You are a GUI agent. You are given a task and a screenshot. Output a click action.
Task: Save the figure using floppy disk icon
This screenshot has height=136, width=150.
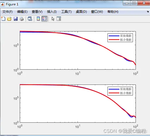(16, 19)
